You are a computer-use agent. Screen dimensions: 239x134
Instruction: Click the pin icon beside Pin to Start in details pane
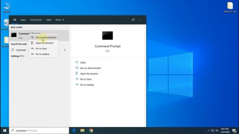click(77, 79)
